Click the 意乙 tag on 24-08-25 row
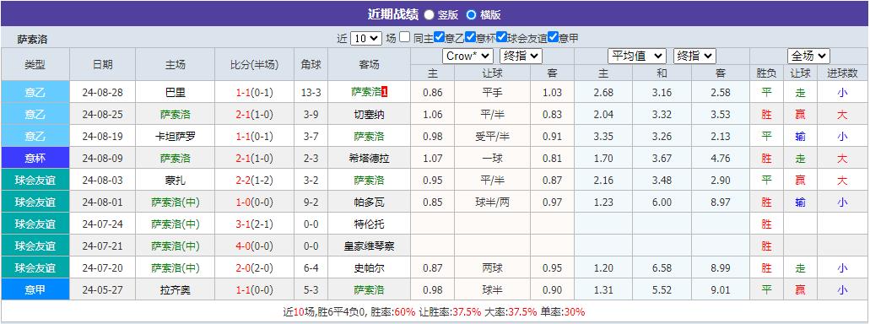This screenshot has height=324, width=870. pos(35,114)
